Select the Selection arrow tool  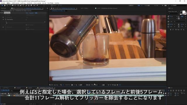click(x=2, y=6)
